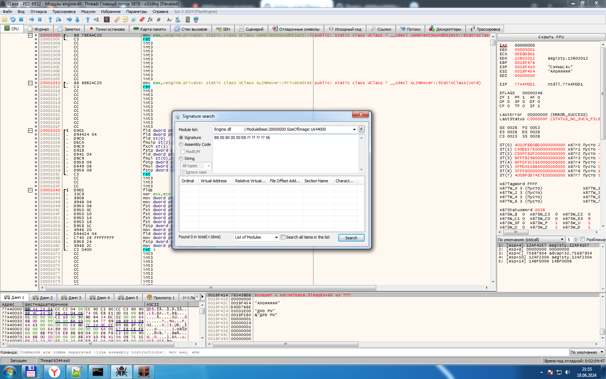The image size is (606, 379).
Task: Click the Trace Over icon
Action: [x=77, y=19]
